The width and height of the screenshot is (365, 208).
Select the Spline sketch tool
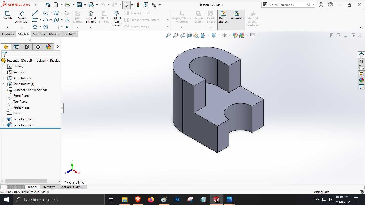click(x=56, y=13)
